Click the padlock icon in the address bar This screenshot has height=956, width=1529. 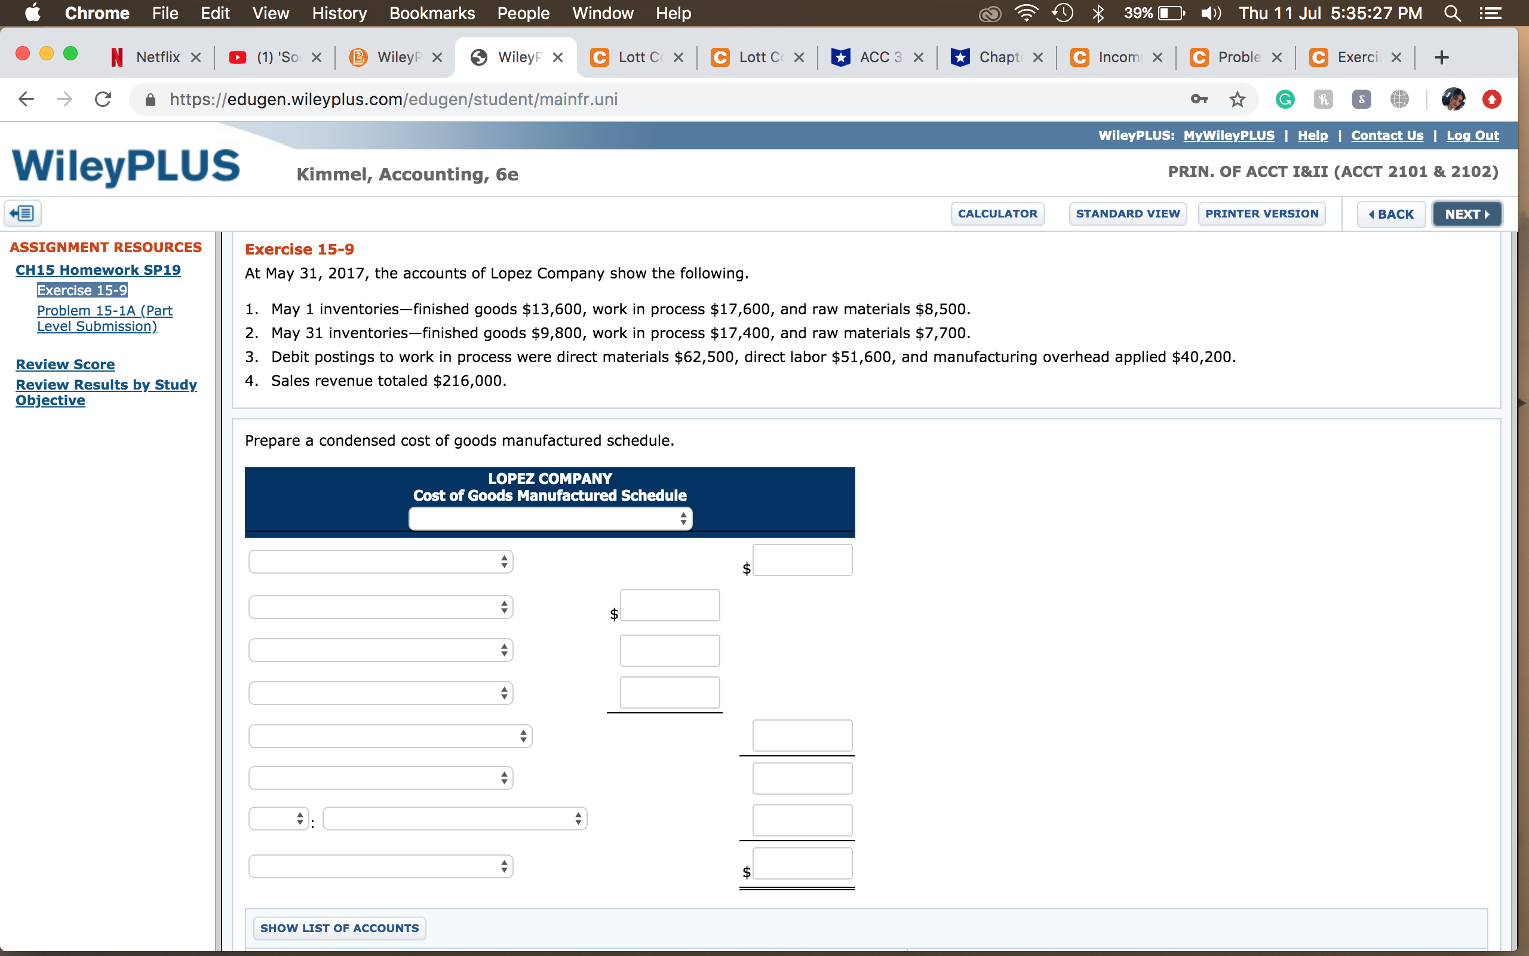151,99
